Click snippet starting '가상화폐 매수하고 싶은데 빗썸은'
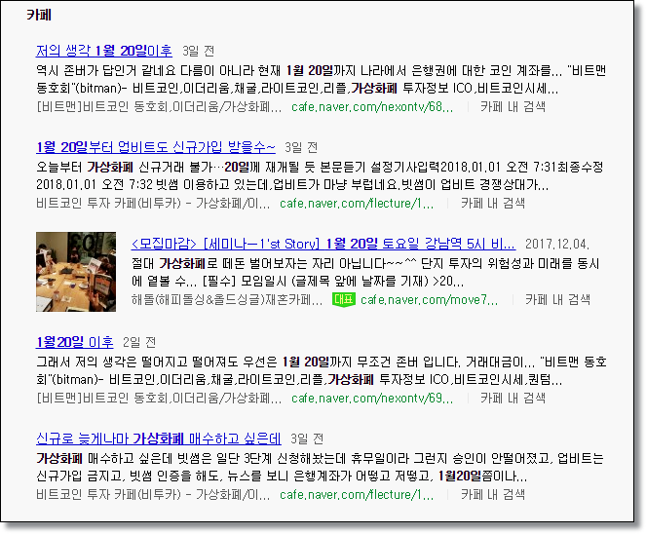This screenshot has height=534, width=646. [320, 468]
